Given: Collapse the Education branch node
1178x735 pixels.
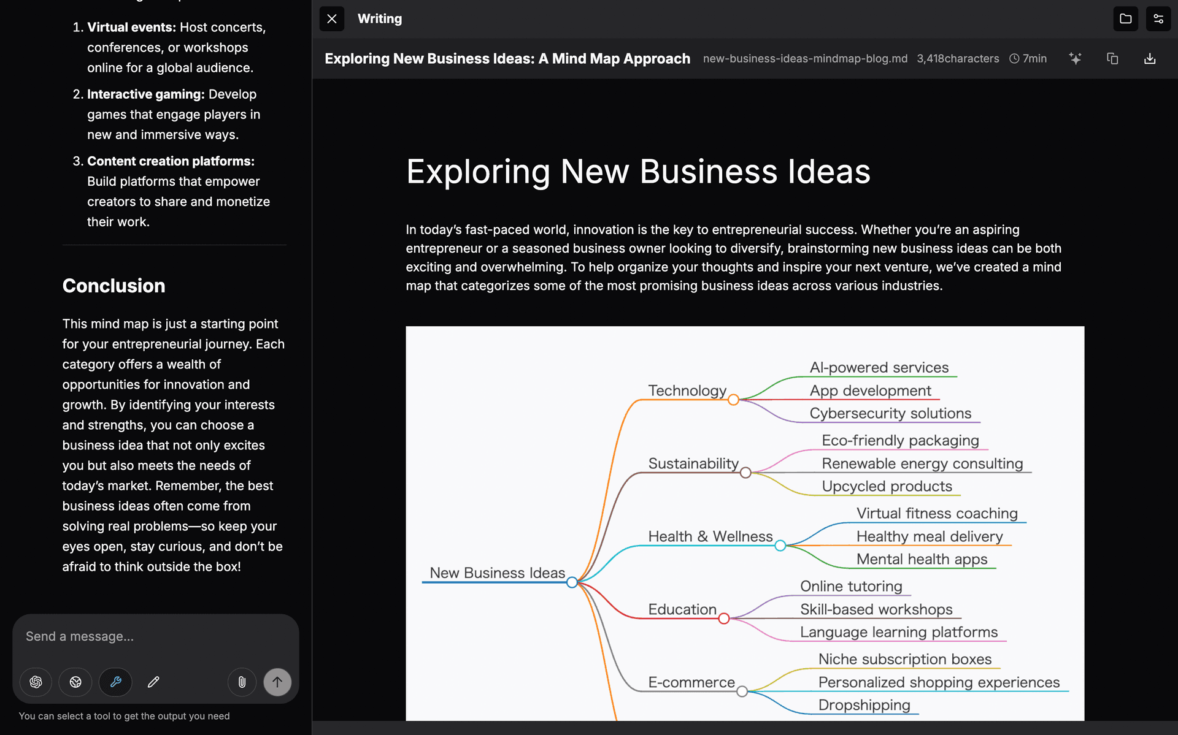Looking at the screenshot, I should coord(724,619).
